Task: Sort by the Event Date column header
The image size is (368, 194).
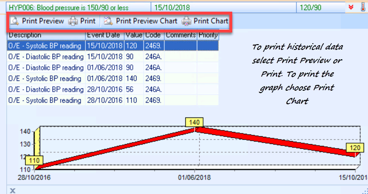Action: coord(104,35)
